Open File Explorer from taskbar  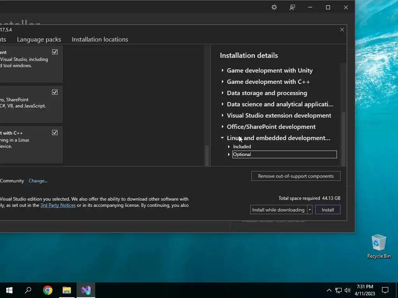tap(67, 290)
